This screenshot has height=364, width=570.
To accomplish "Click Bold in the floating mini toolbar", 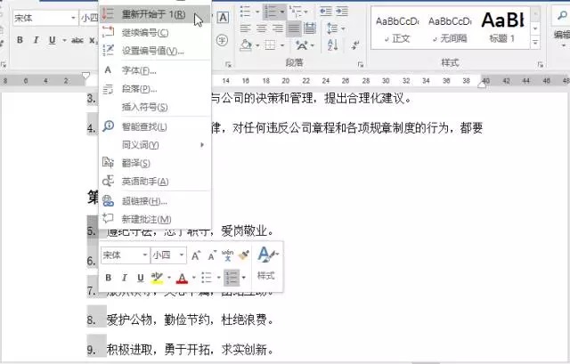I will (109, 278).
